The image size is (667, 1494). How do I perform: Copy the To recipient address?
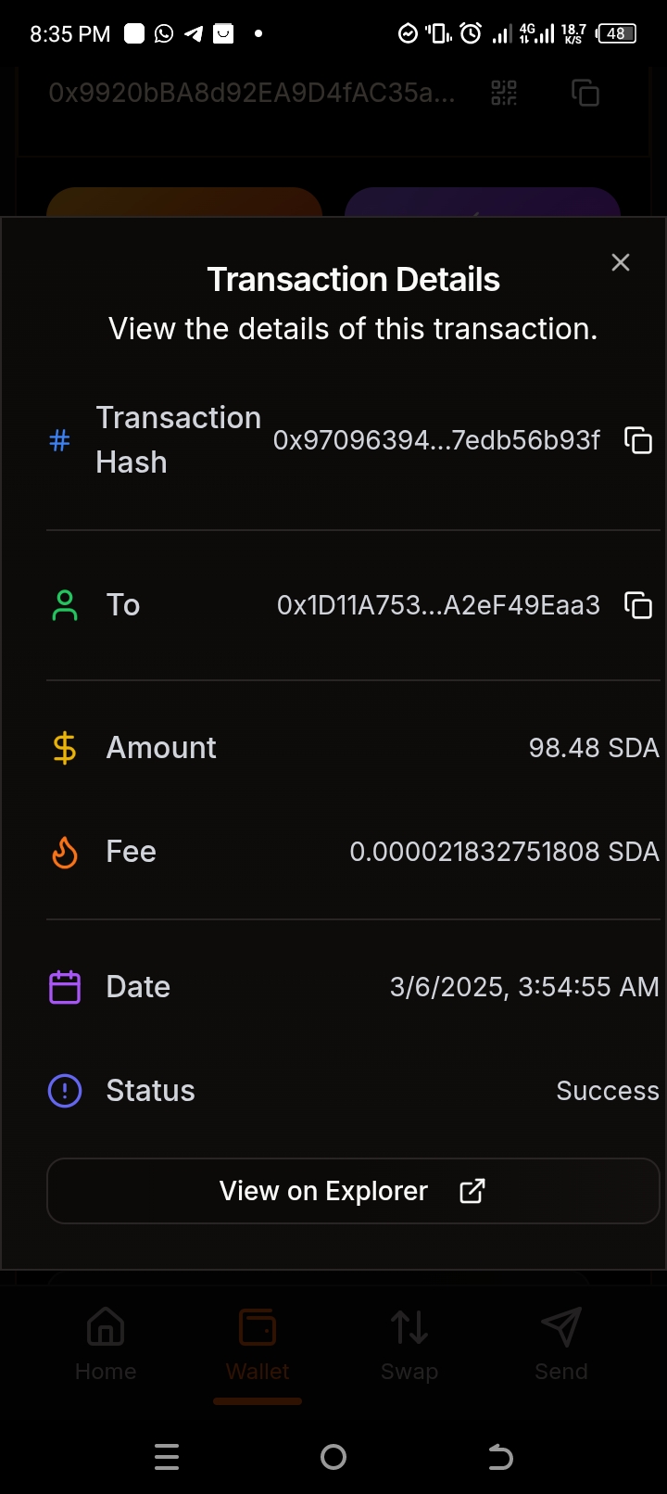pos(638,605)
